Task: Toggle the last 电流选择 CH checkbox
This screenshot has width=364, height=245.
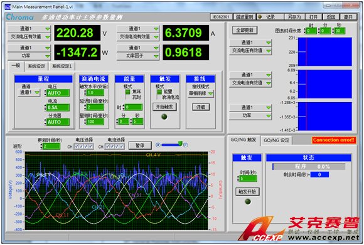Action: tap(122, 147)
